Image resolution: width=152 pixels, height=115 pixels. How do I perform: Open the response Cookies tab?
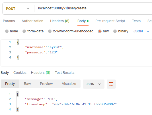tap(20, 73)
